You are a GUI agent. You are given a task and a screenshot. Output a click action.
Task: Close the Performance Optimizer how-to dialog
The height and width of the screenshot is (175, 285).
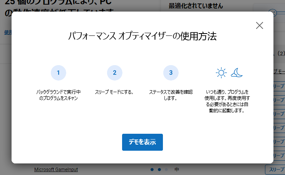pos(259,25)
